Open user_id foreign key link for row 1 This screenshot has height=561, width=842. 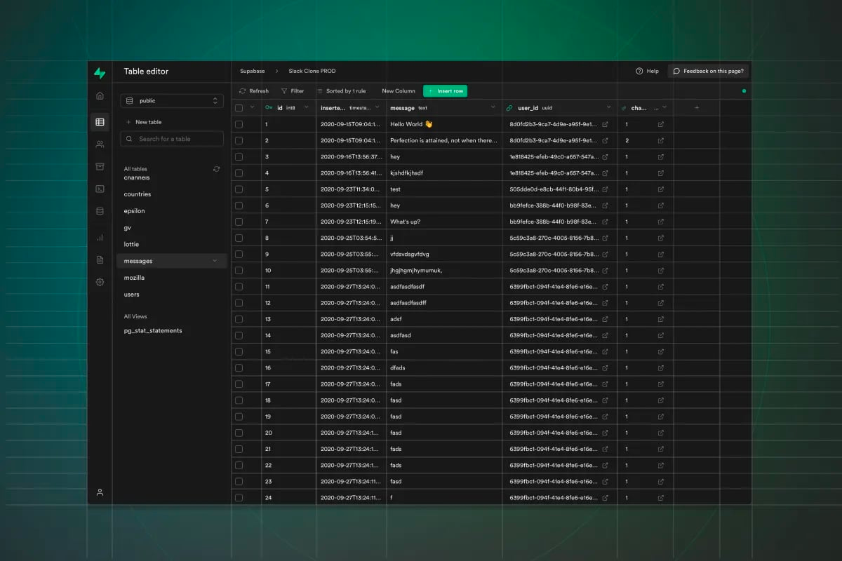[x=606, y=124]
